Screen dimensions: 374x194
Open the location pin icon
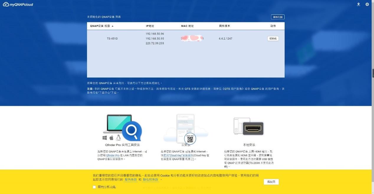click(x=359, y=4)
